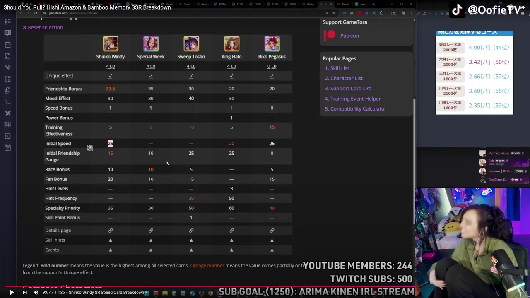The width and height of the screenshot is (530, 298).
Task: Select the Sweep Tosho card portrait
Action: [191, 44]
